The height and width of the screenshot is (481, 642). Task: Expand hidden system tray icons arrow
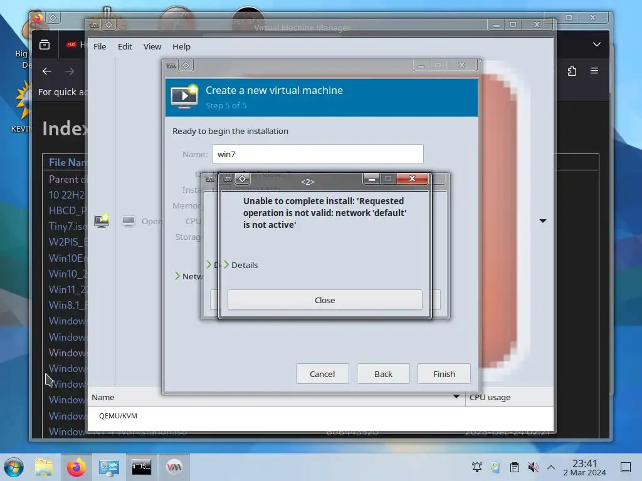[x=551, y=467]
